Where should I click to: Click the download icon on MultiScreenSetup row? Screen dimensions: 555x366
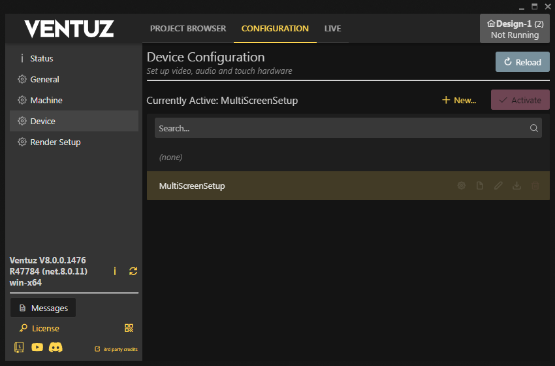(516, 186)
